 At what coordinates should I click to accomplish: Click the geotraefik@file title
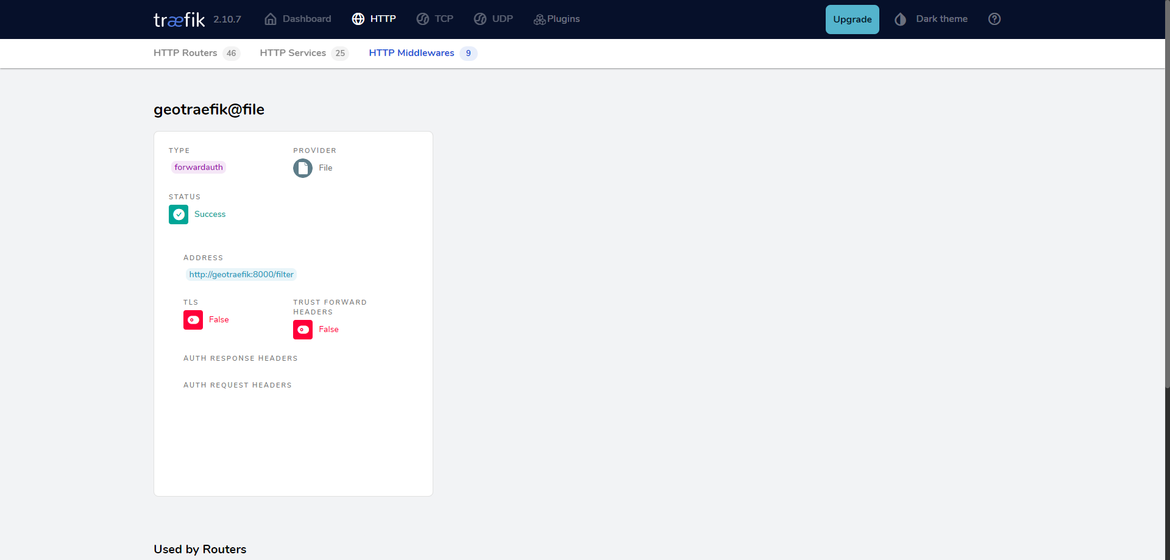[209, 110]
